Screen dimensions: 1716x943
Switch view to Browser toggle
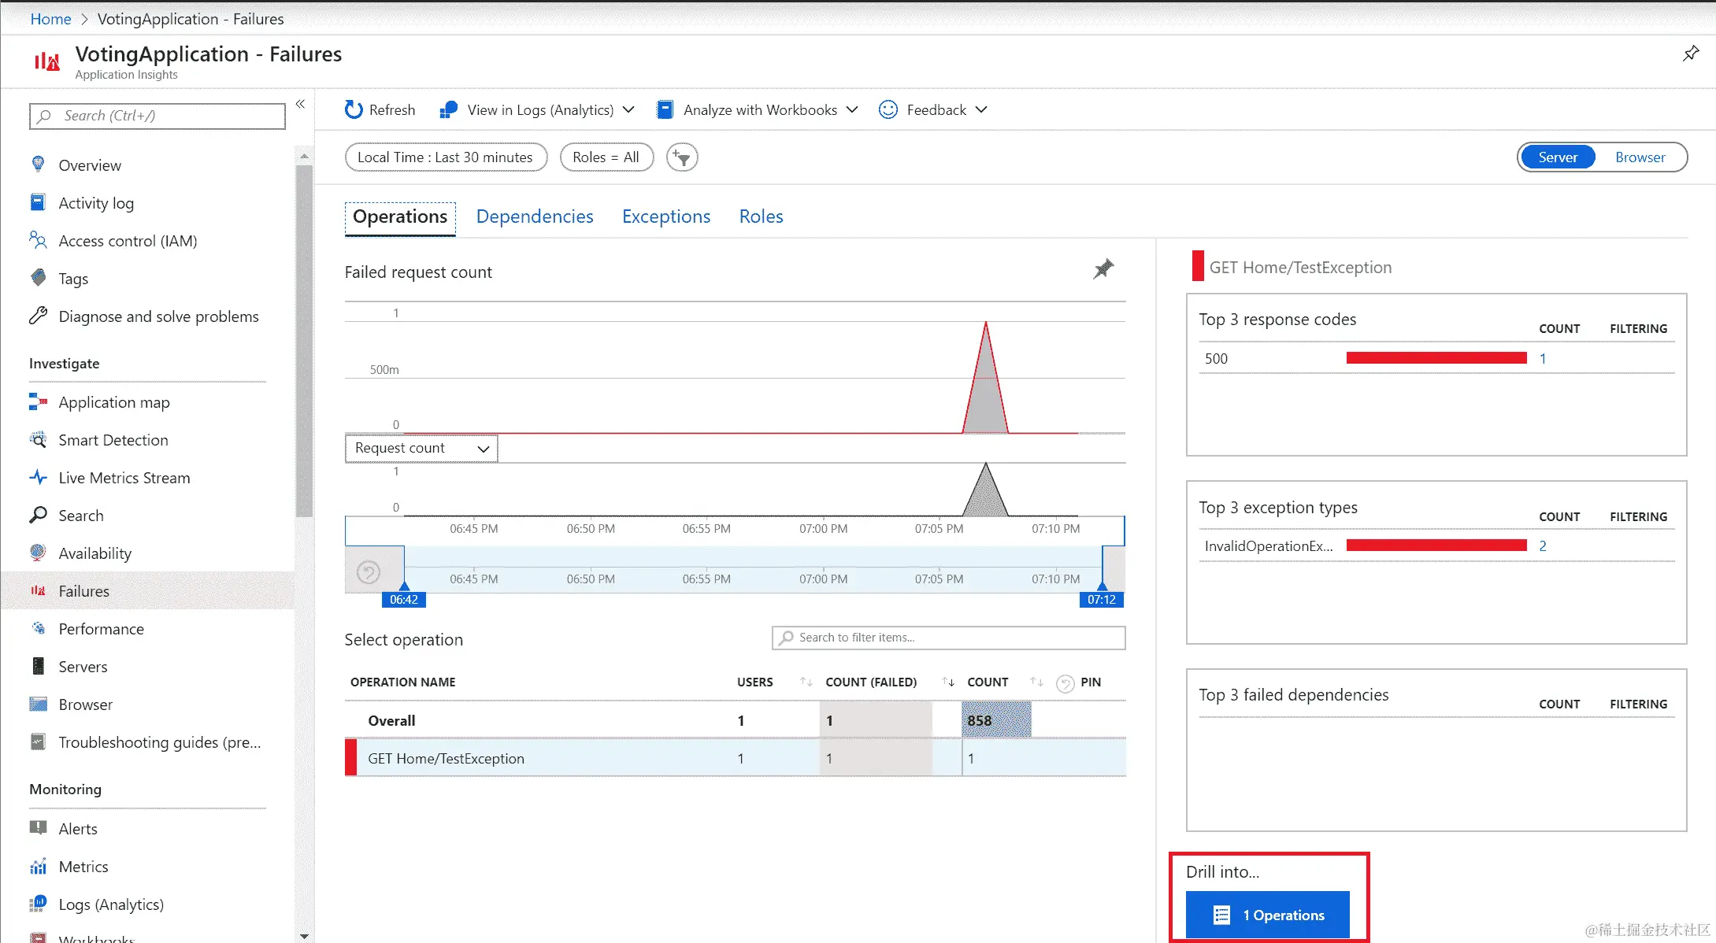click(x=1640, y=157)
